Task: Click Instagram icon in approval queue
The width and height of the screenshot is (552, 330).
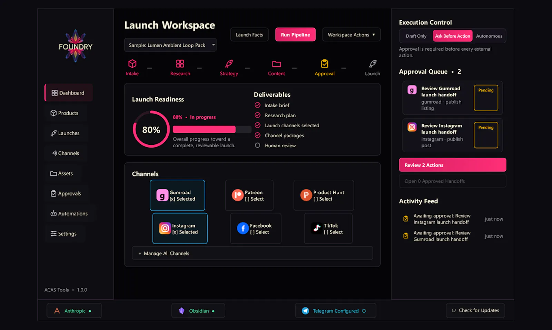Action: 412,127
